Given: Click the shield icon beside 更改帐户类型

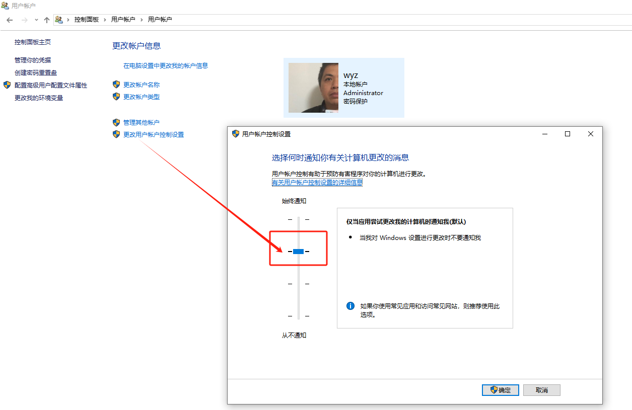Looking at the screenshot, I should click(116, 97).
